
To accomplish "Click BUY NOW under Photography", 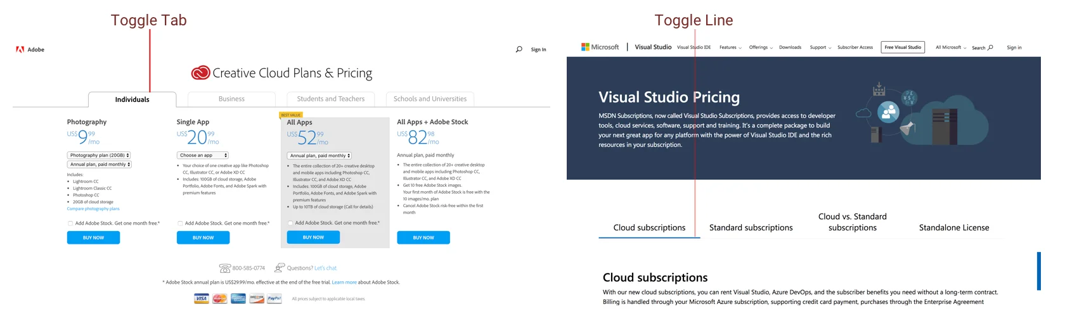I will [x=93, y=237].
